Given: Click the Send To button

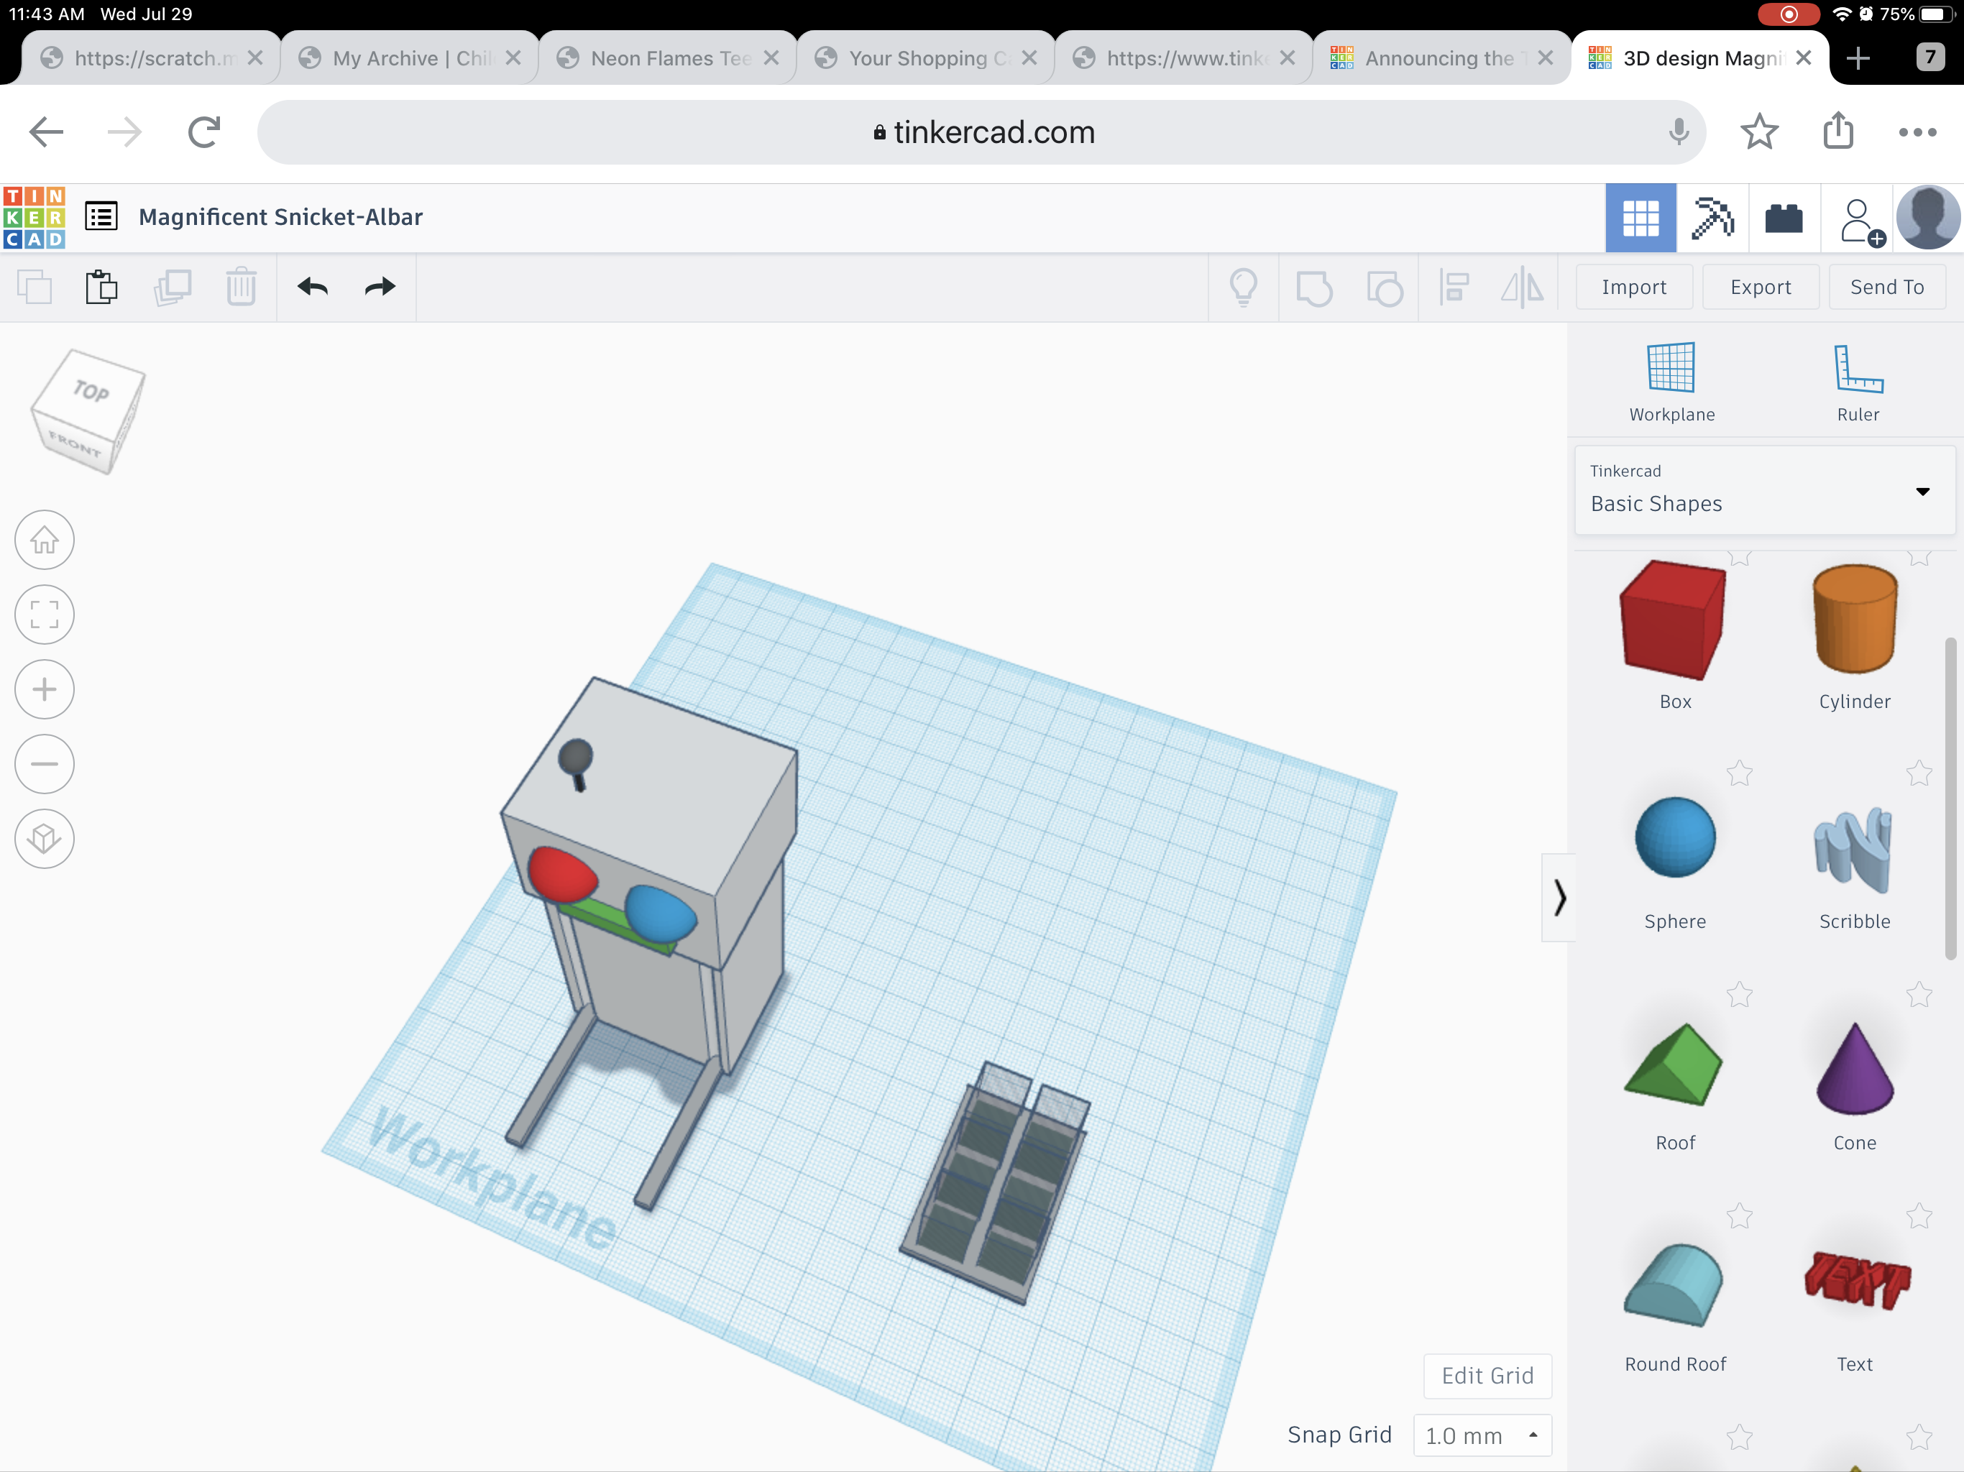Looking at the screenshot, I should 1887,287.
